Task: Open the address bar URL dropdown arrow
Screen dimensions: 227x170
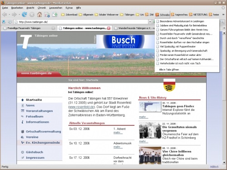Action: (x=150, y=22)
